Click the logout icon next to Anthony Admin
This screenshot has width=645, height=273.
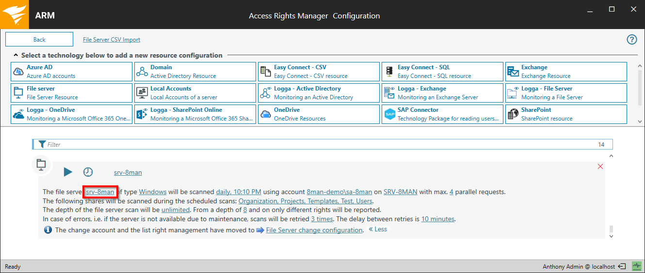pyautogui.click(x=622, y=266)
